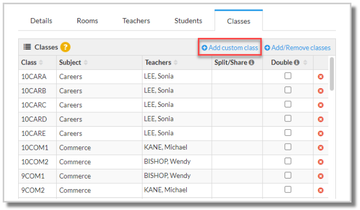Open the Students tab
This screenshot has height=210, width=360.
188,21
